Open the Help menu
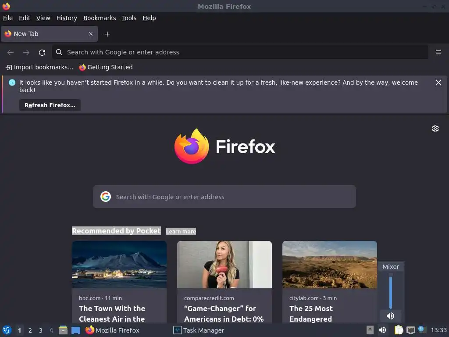 click(x=149, y=18)
